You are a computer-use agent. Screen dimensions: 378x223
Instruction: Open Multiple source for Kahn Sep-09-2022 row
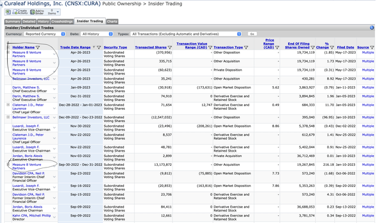point(368,215)
